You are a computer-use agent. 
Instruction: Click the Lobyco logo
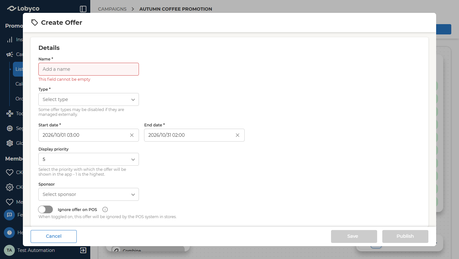[23, 9]
